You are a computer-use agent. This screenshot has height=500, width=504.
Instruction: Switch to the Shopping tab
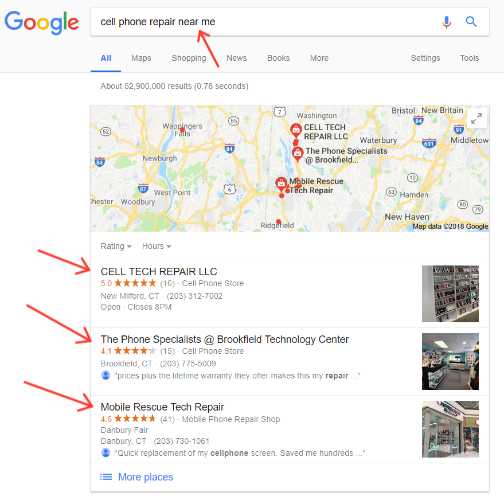[x=189, y=58]
